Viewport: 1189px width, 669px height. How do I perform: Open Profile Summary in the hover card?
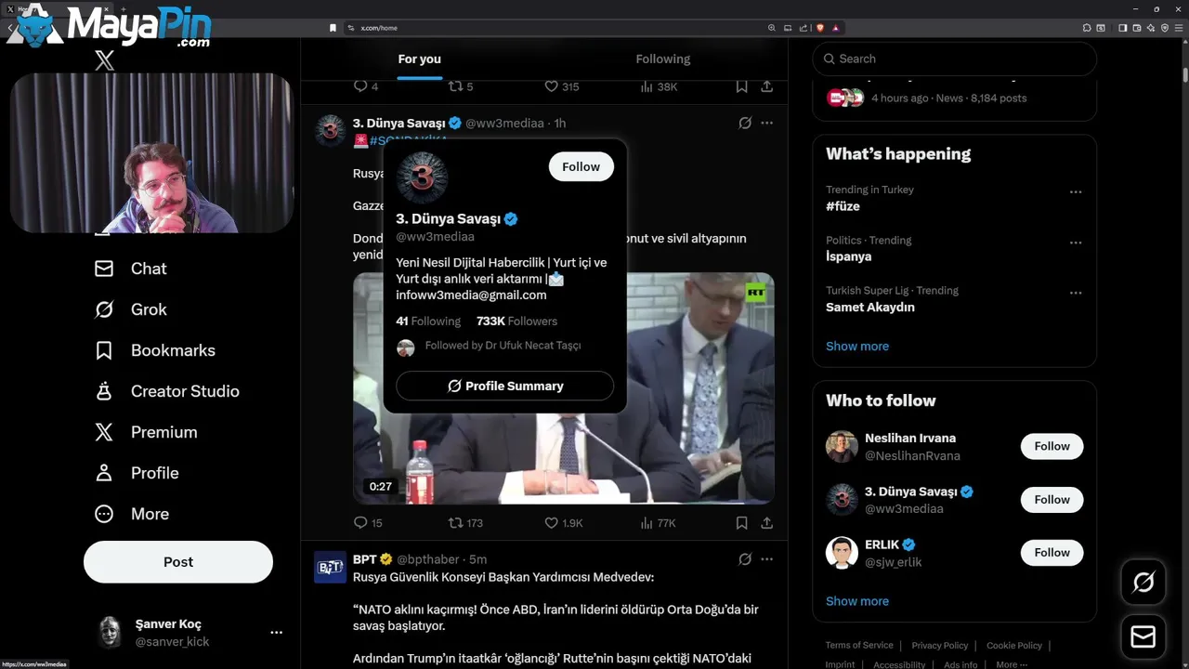(505, 386)
